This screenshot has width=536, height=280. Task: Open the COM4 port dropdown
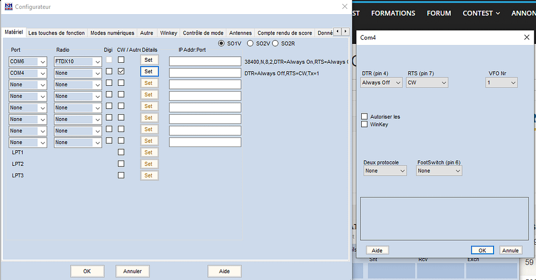coord(28,73)
